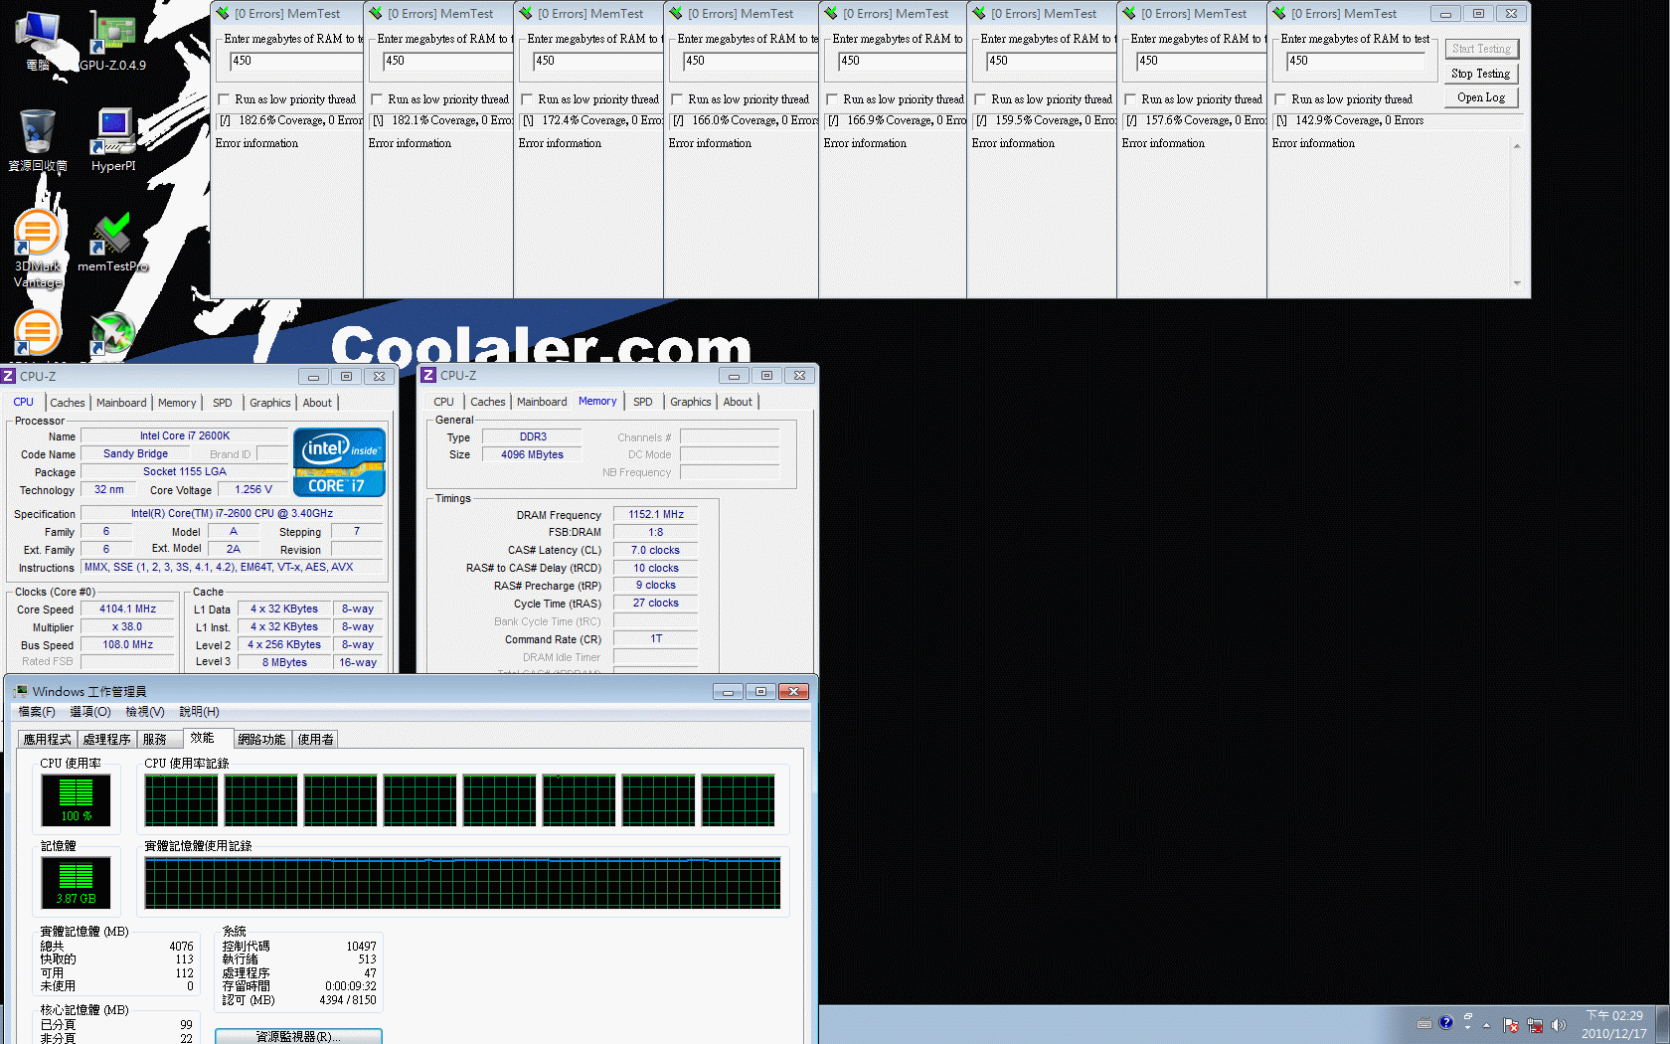Open the 選項(O) menu in Task Manager

tap(90, 712)
